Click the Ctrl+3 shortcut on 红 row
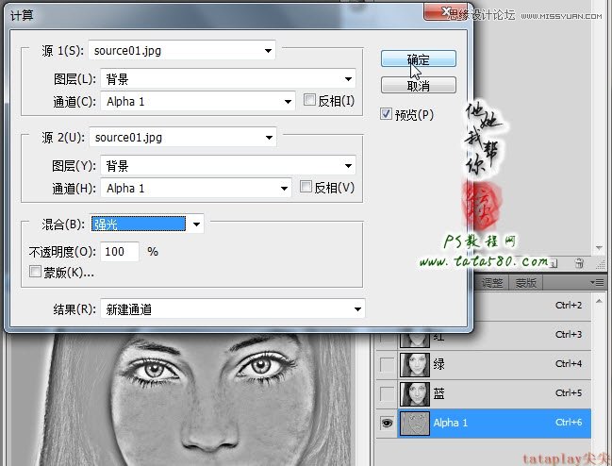This screenshot has height=466, width=612. [569, 335]
